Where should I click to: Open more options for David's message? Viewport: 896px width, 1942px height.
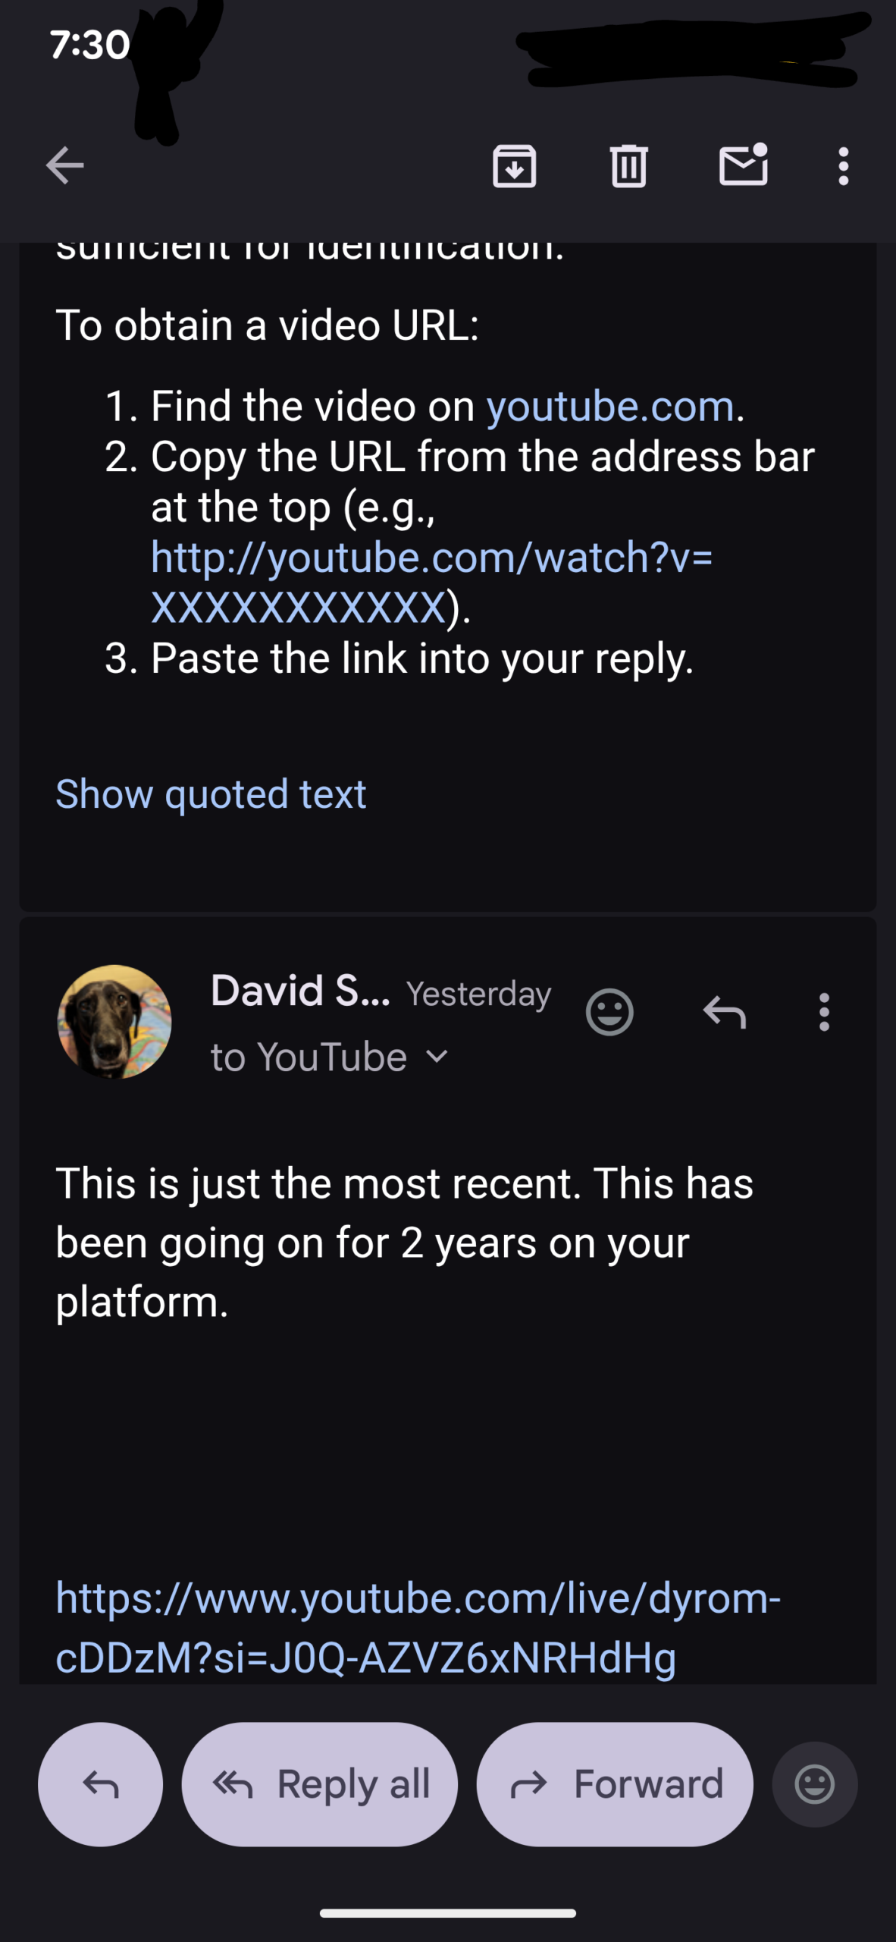click(824, 1012)
